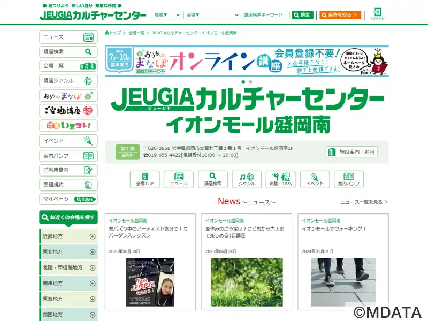Viewport: 428px width, 321px height.
Task: Click the ニュース icon button under address
Action: pos(179,179)
